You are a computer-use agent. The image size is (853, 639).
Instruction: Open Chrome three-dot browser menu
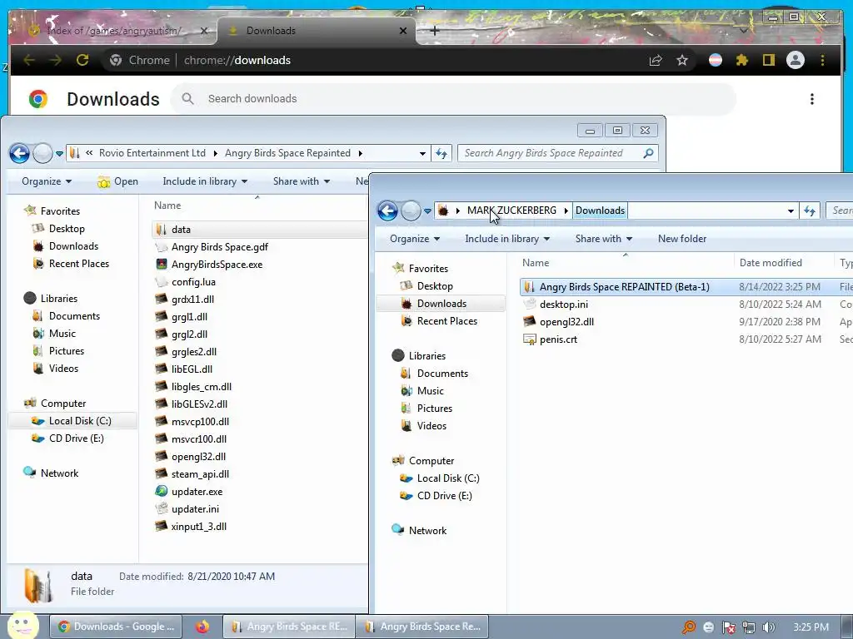[822, 60]
